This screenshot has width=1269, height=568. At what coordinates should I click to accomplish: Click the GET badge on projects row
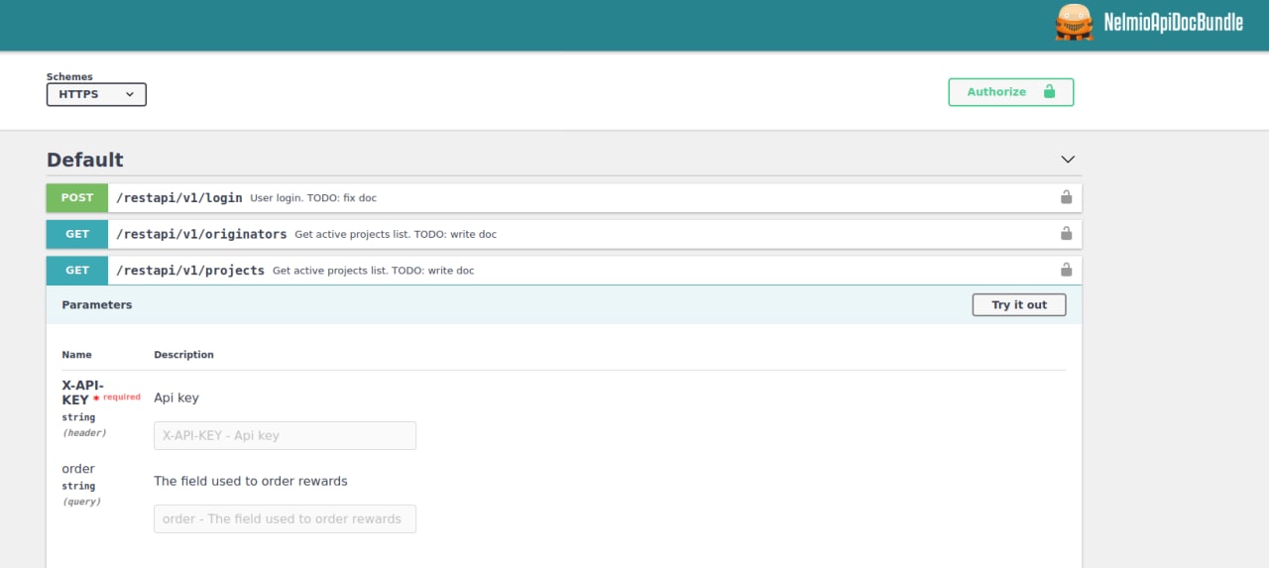pos(77,270)
